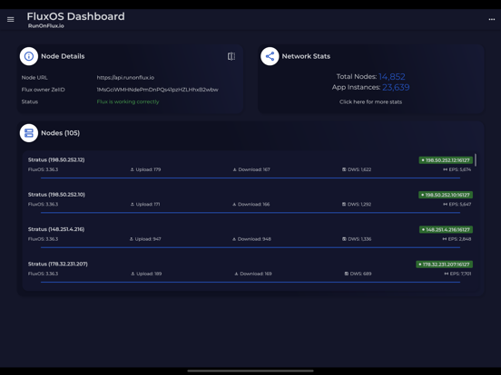Open the green 198.50.252.12:16127 badge
This screenshot has height=375, width=501.
[x=446, y=160]
